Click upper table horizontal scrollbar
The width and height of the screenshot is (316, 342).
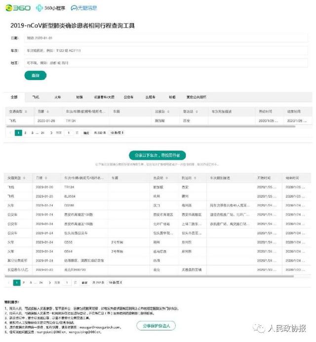pyautogui.click(x=151, y=126)
